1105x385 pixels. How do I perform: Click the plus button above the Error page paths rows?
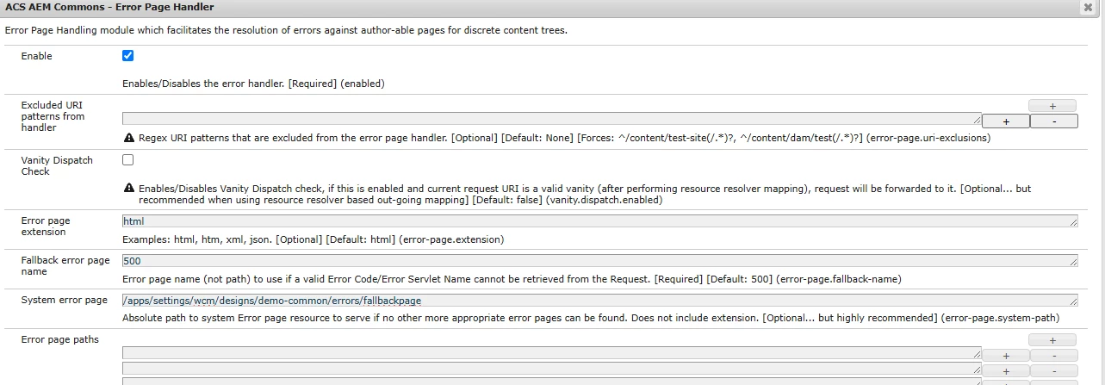(1052, 340)
